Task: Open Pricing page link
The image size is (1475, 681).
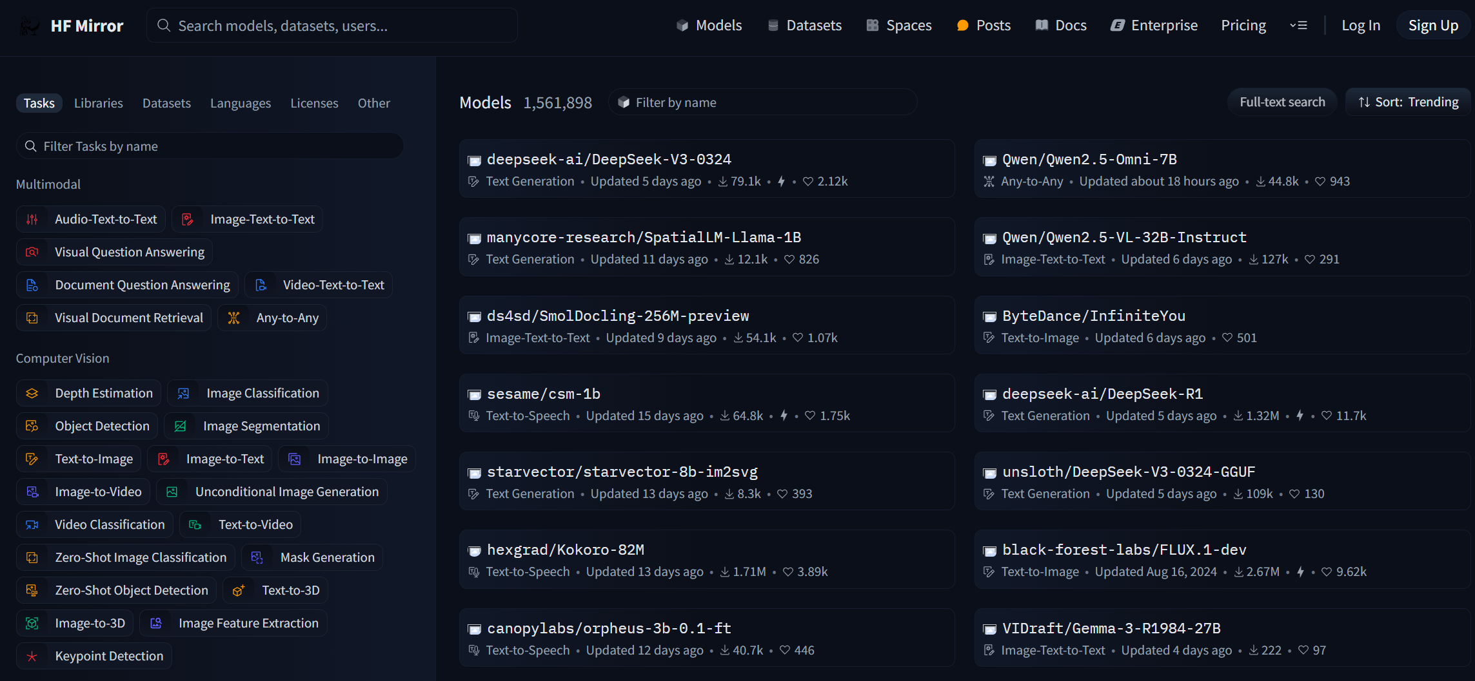Action: [1243, 26]
